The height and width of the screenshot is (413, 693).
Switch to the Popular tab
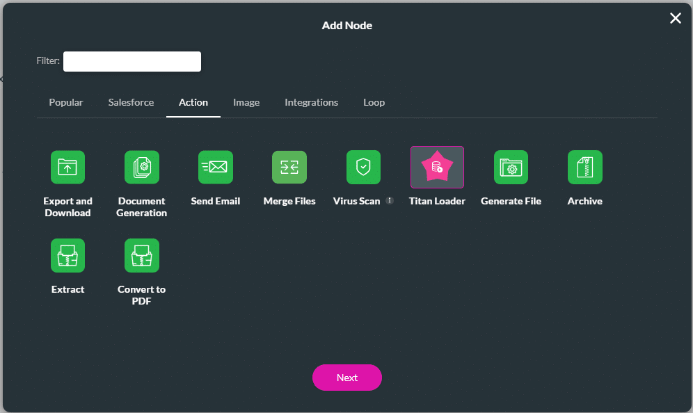pyautogui.click(x=65, y=102)
